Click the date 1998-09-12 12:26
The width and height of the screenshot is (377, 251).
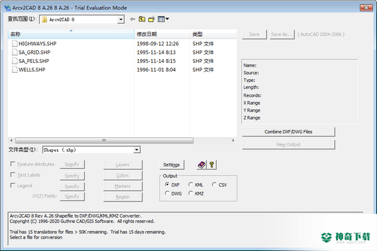(158, 43)
